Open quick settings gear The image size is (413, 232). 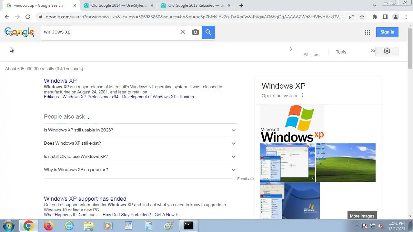[x=387, y=51]
